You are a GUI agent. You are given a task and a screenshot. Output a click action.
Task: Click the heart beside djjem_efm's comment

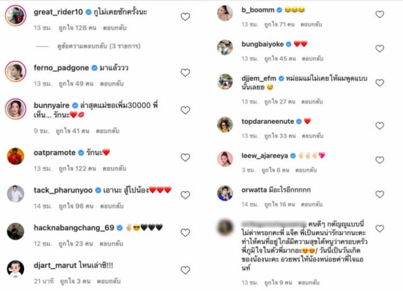coord(380,83)
